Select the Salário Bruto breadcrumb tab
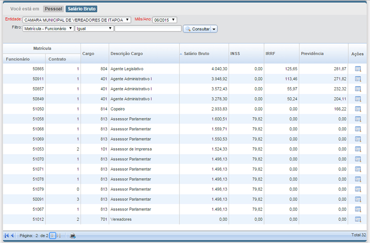This screenshot has height=243, width=370. 81,9
